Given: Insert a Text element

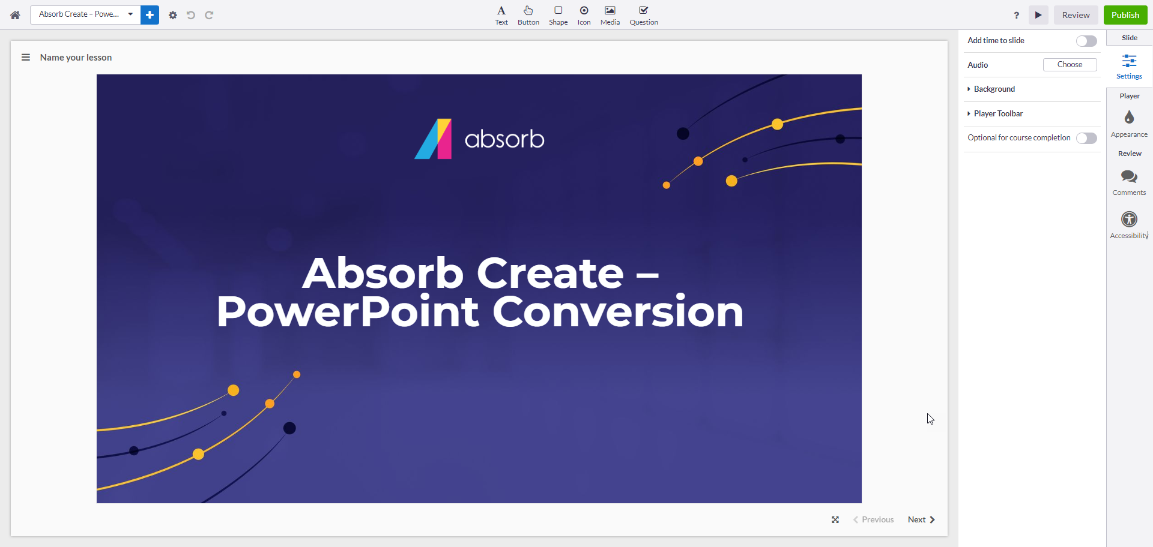Looking at the screenshot, I should click(x=501, y=16).
